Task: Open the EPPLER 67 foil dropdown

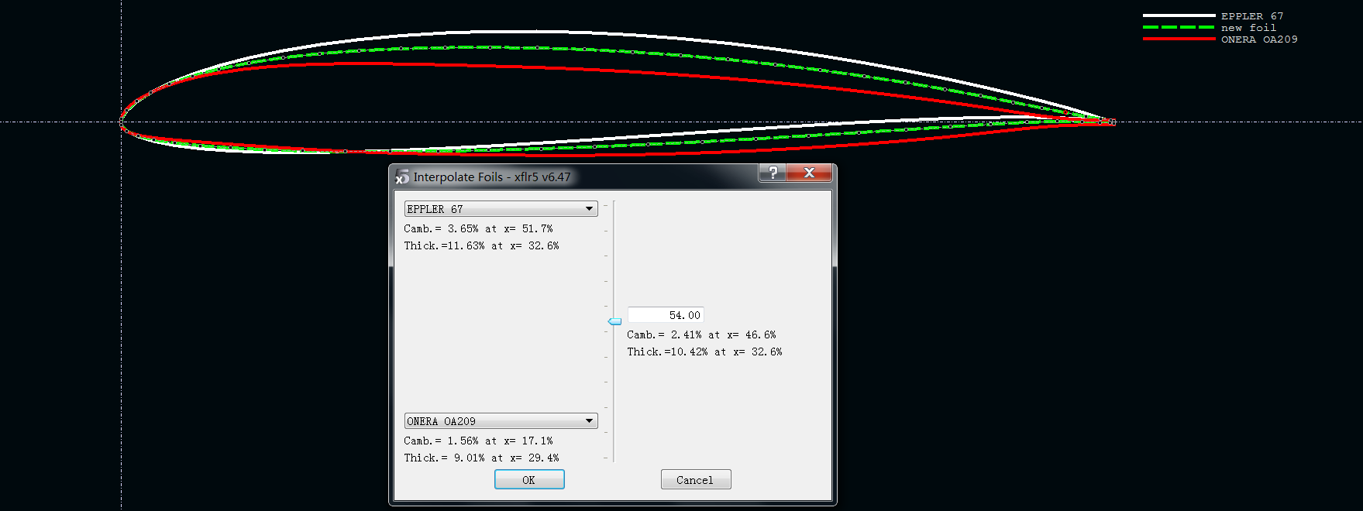Action: pyautogui.click(x=501, y=209)
